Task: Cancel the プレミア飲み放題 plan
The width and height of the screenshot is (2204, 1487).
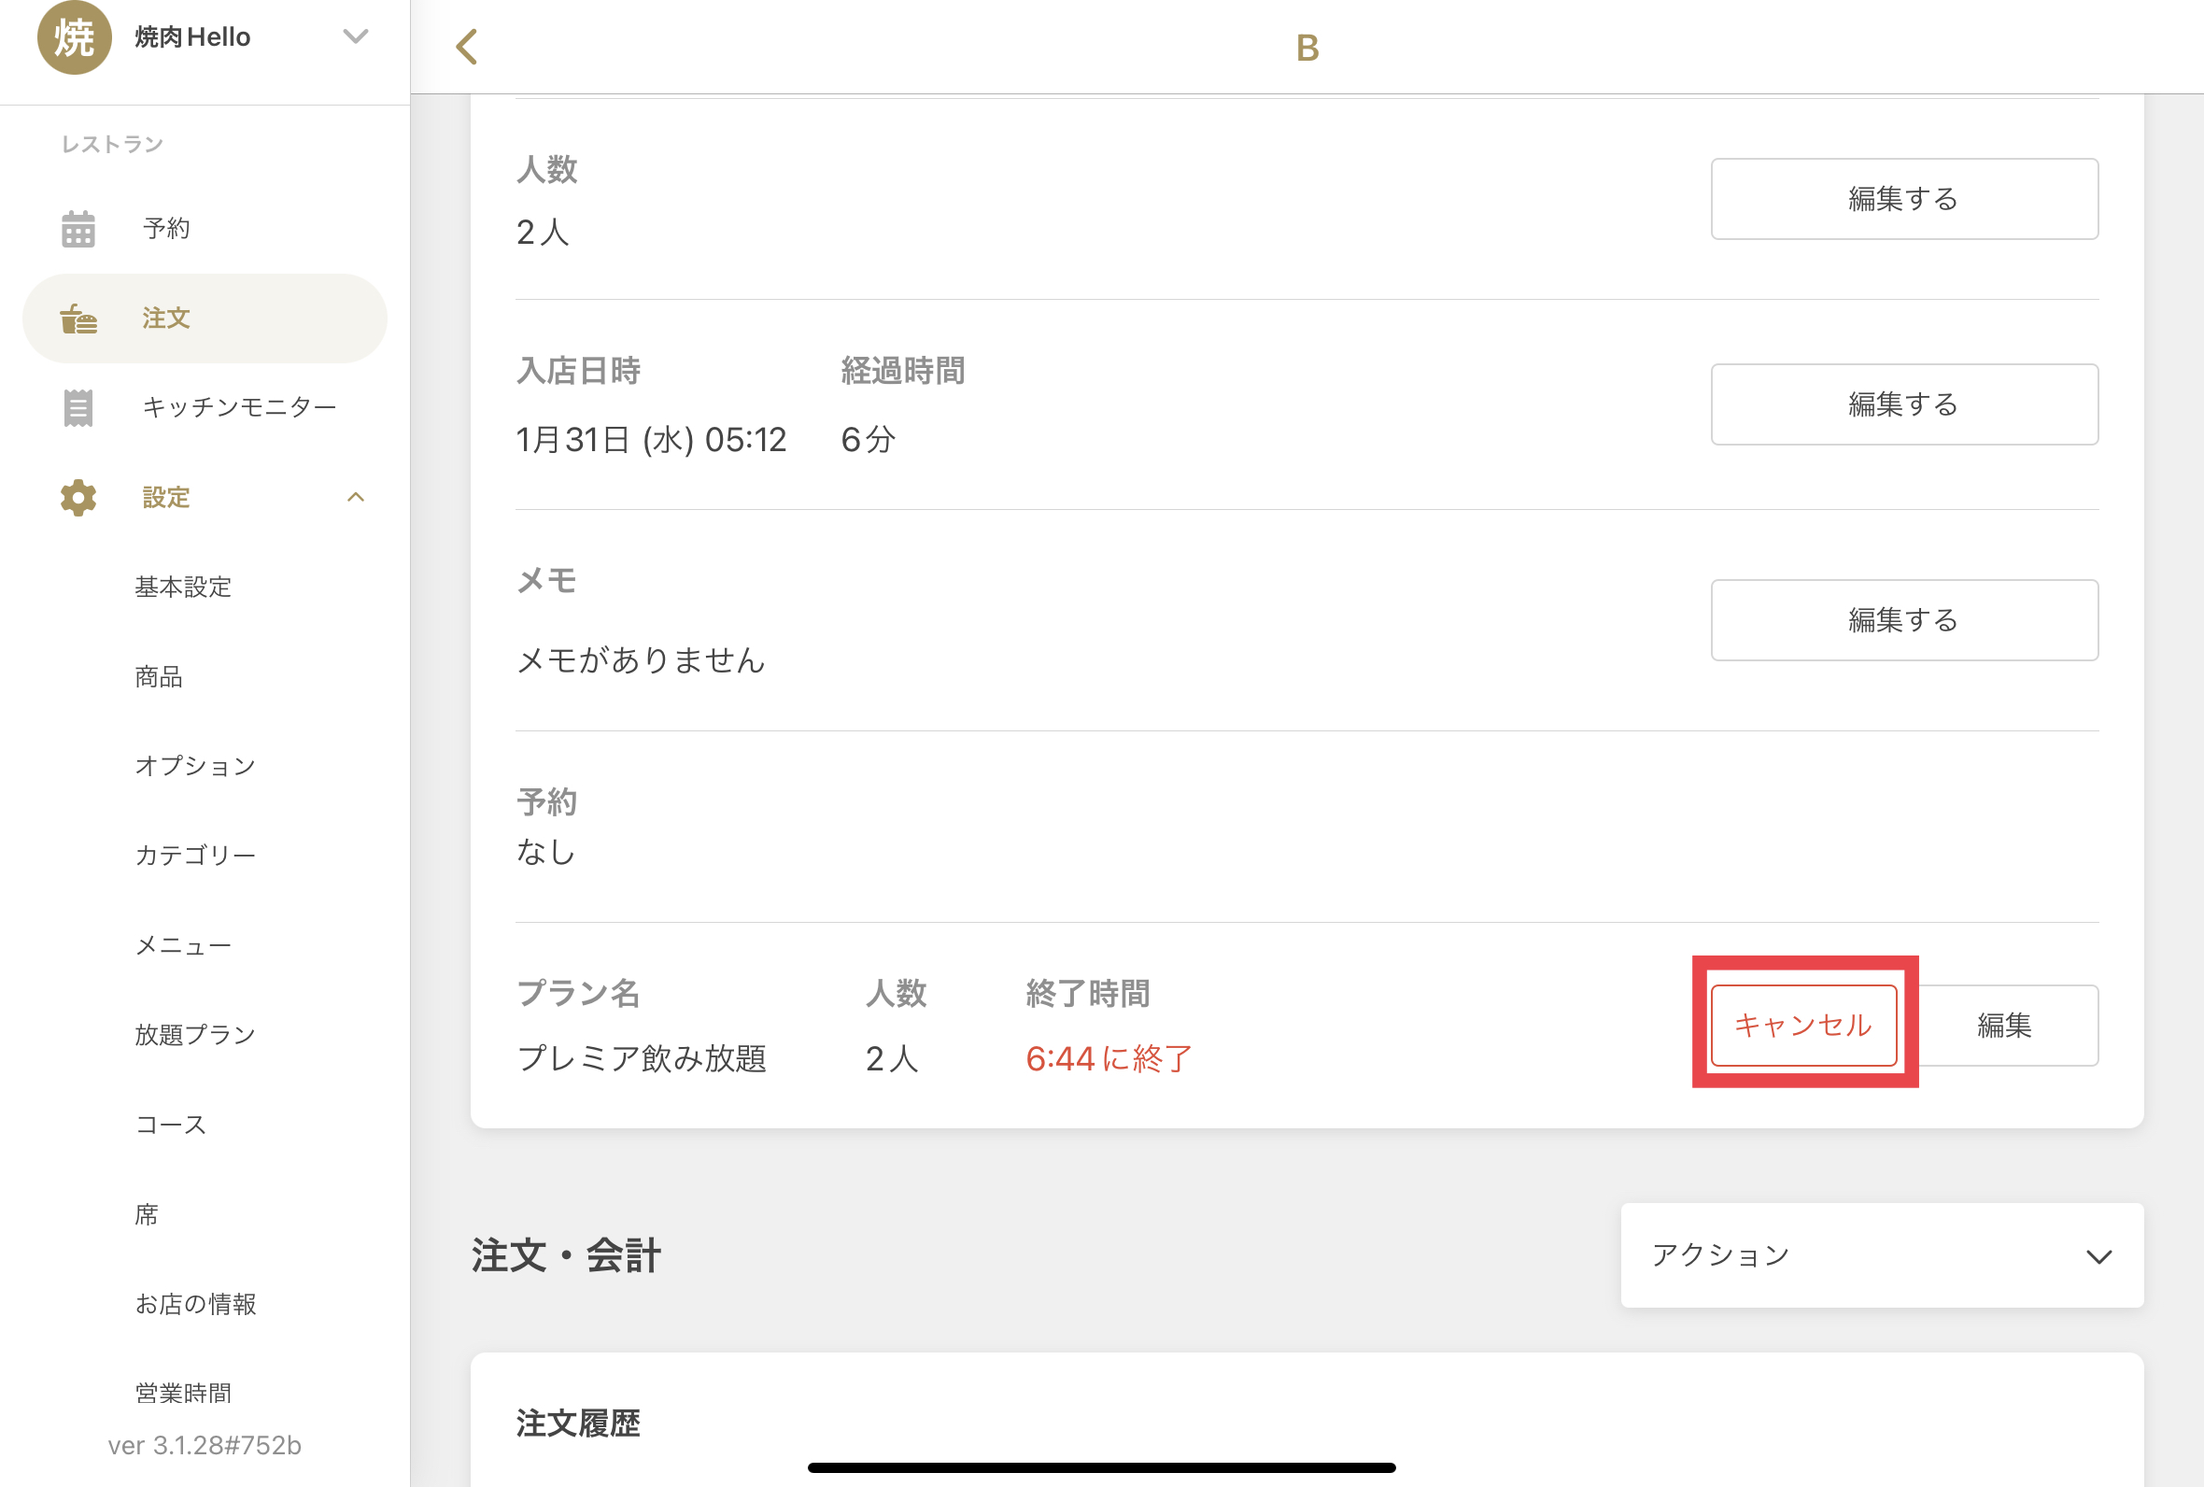Action: (x=1803, y=1026)
